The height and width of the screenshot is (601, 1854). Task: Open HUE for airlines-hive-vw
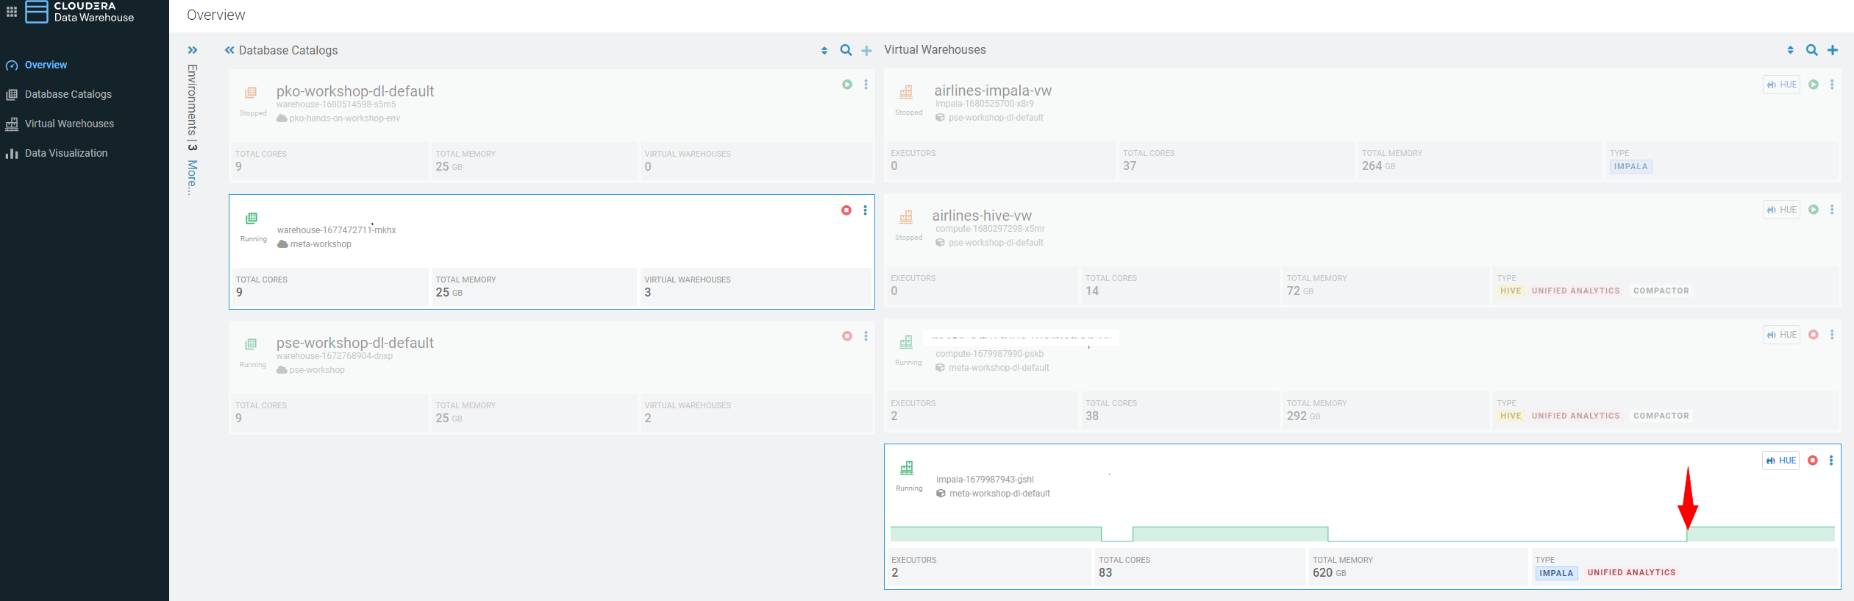pos(1782,210)
